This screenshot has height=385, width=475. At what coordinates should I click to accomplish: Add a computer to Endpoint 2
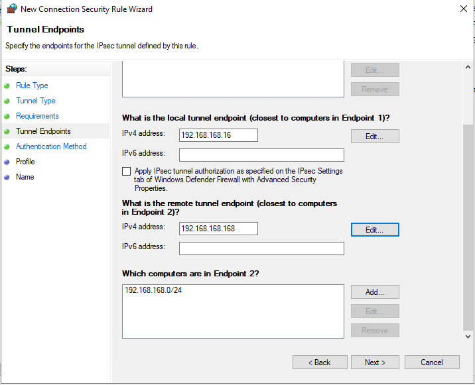[x=375, y=292]
